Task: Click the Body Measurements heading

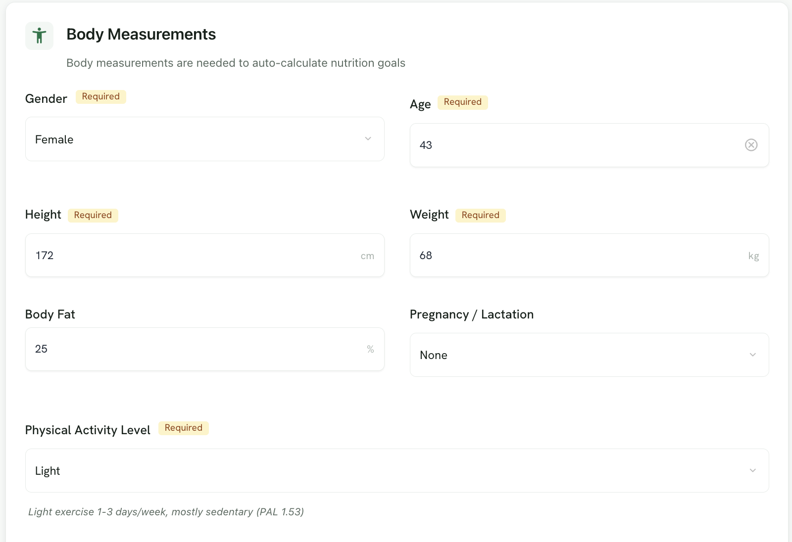Action: pyautogui.click(x=141, y=34)
